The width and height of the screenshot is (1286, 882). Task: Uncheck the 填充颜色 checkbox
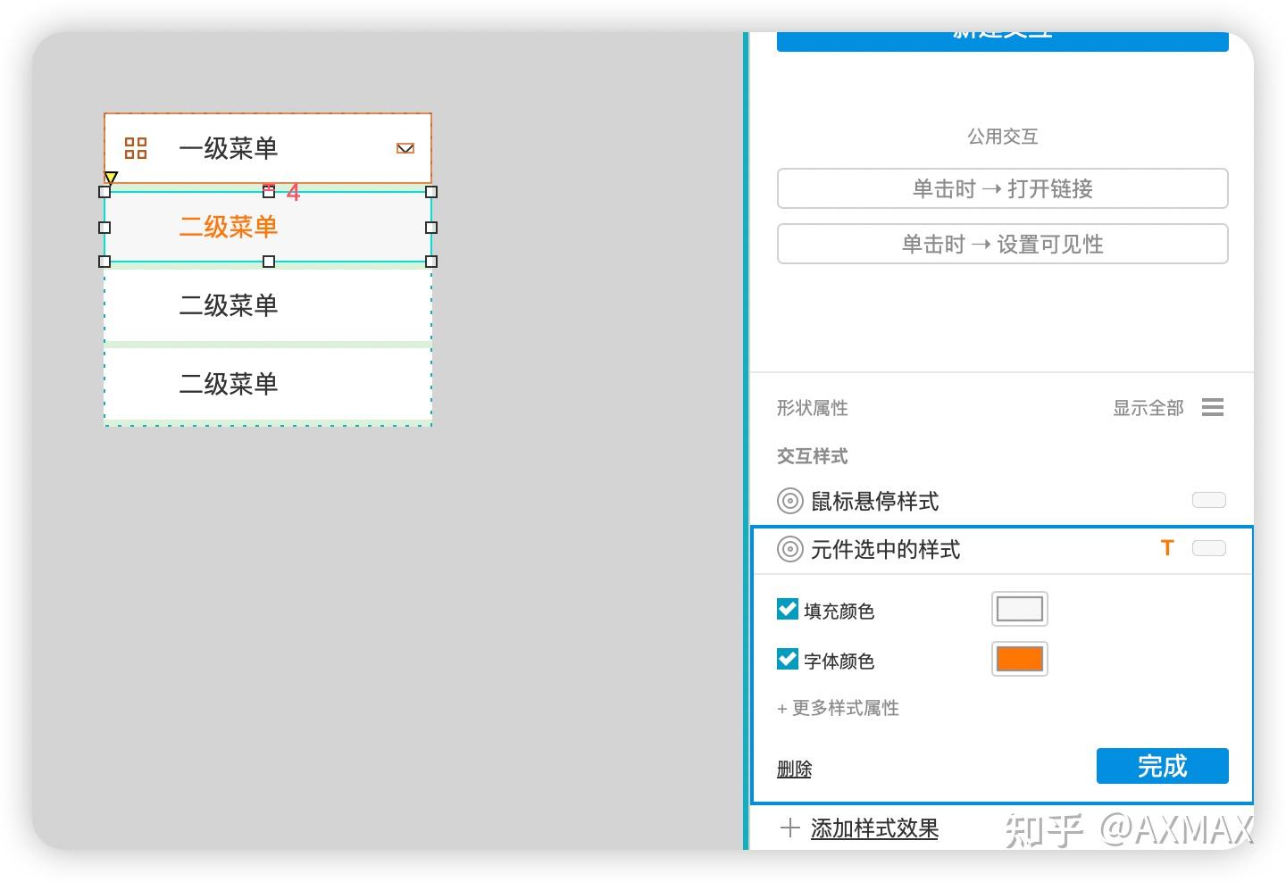pos(787,609)
